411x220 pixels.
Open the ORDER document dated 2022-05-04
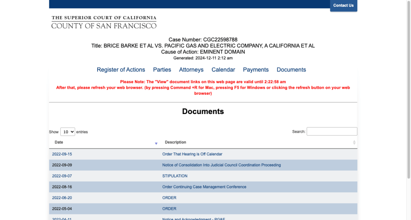(169, 209)
